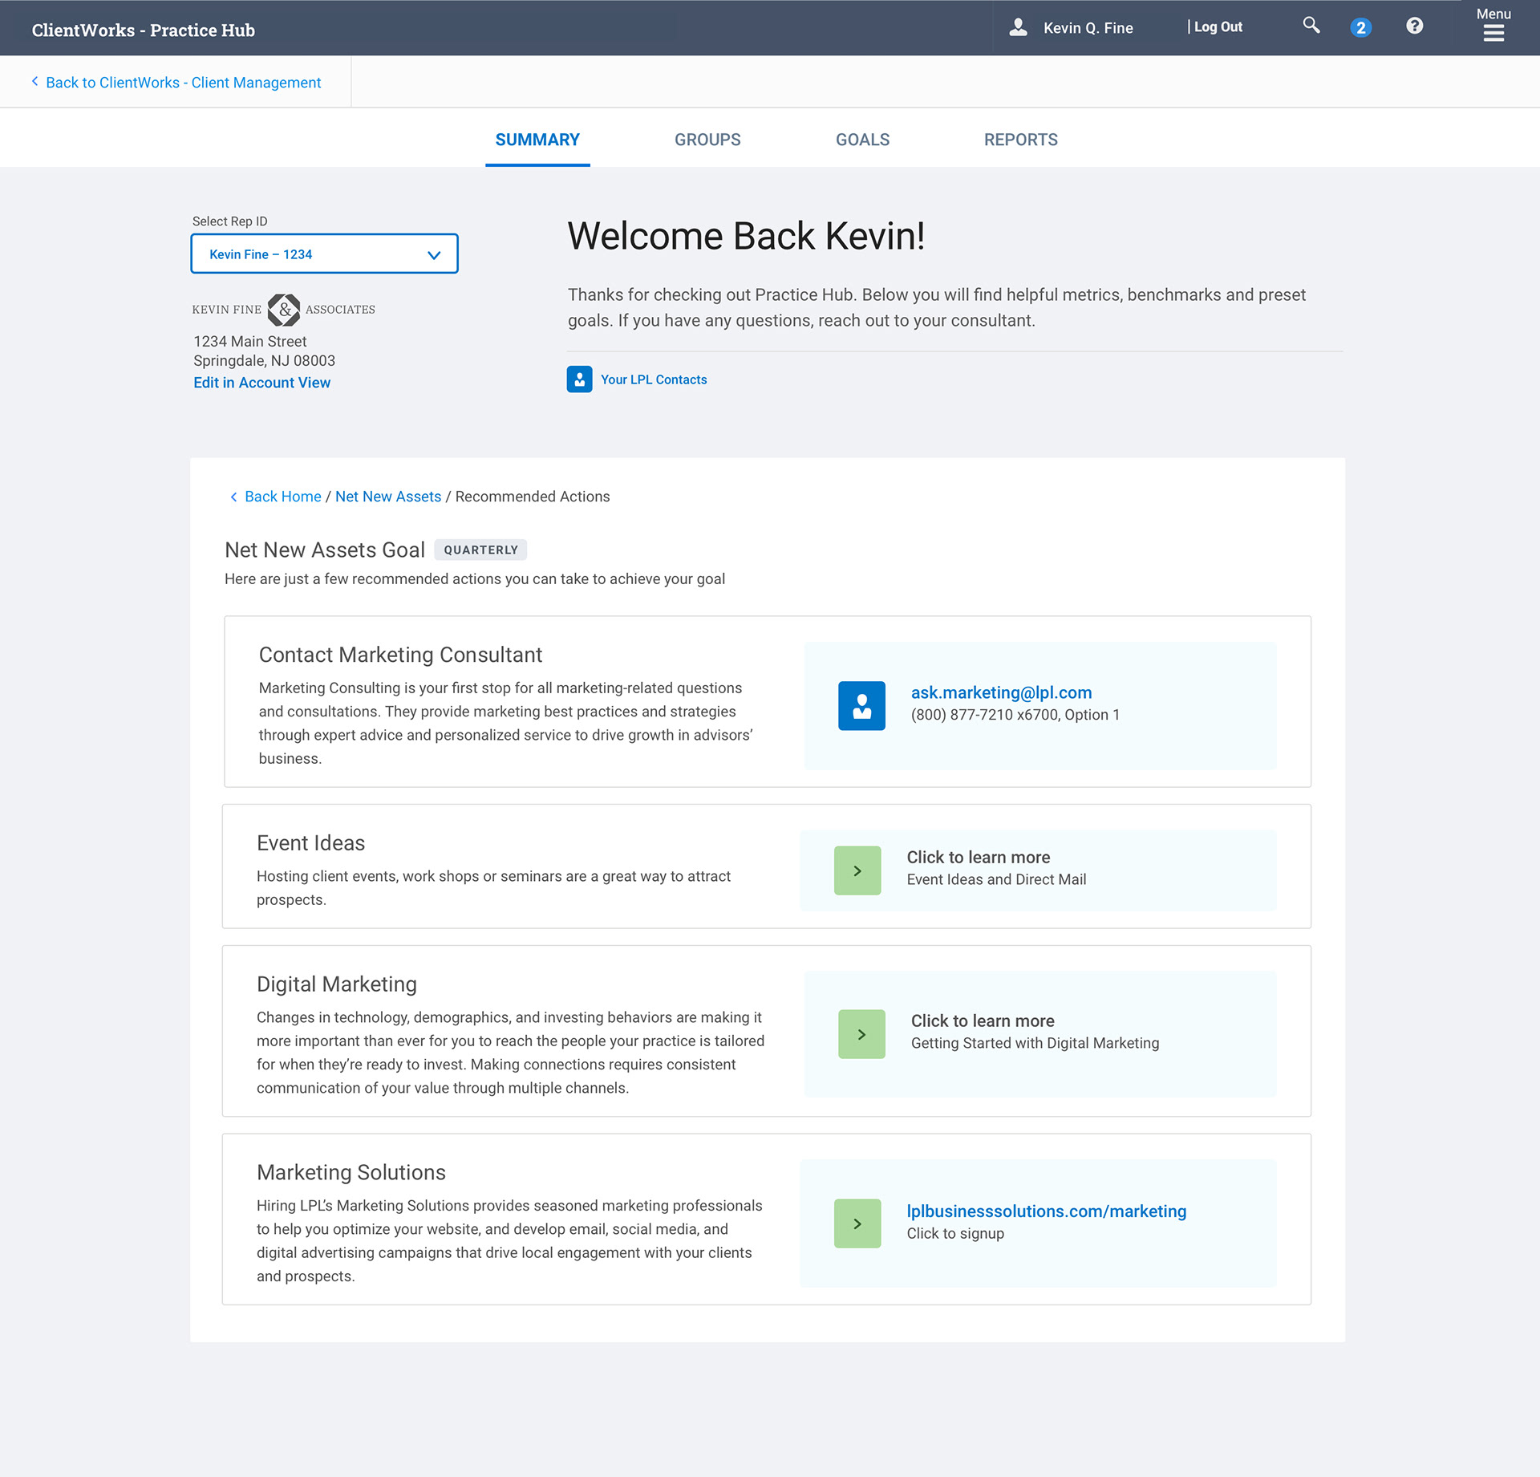The height and width of the screenshot is (1477, 1540).
Task: Click Edit in Account View link
Action: (x=262, y=383)
